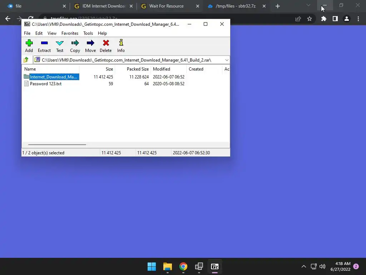Extract files with the Extract icon
366x275 pixels.
(x=44, y=43)
